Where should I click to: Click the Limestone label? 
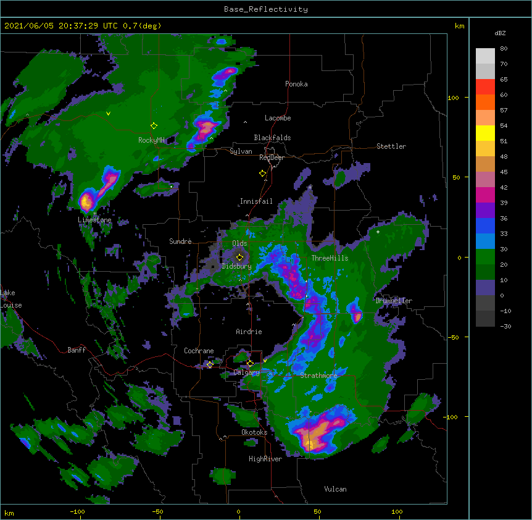[x=94, y=220]
